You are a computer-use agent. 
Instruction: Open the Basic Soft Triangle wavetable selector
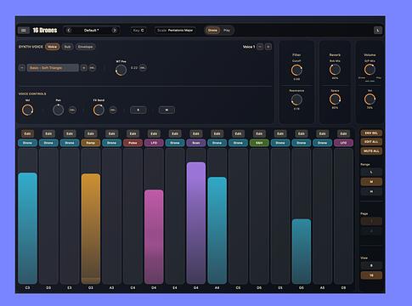pos(53,68)
